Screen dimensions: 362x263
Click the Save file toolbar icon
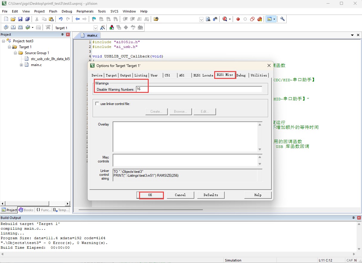coord(20,19)
